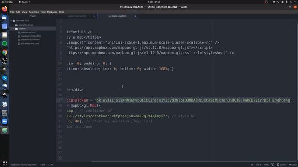This screenshot has height=167, width=298.
Task: Click the folder icon of interactive-forms
Action: (x=16, y=25)
